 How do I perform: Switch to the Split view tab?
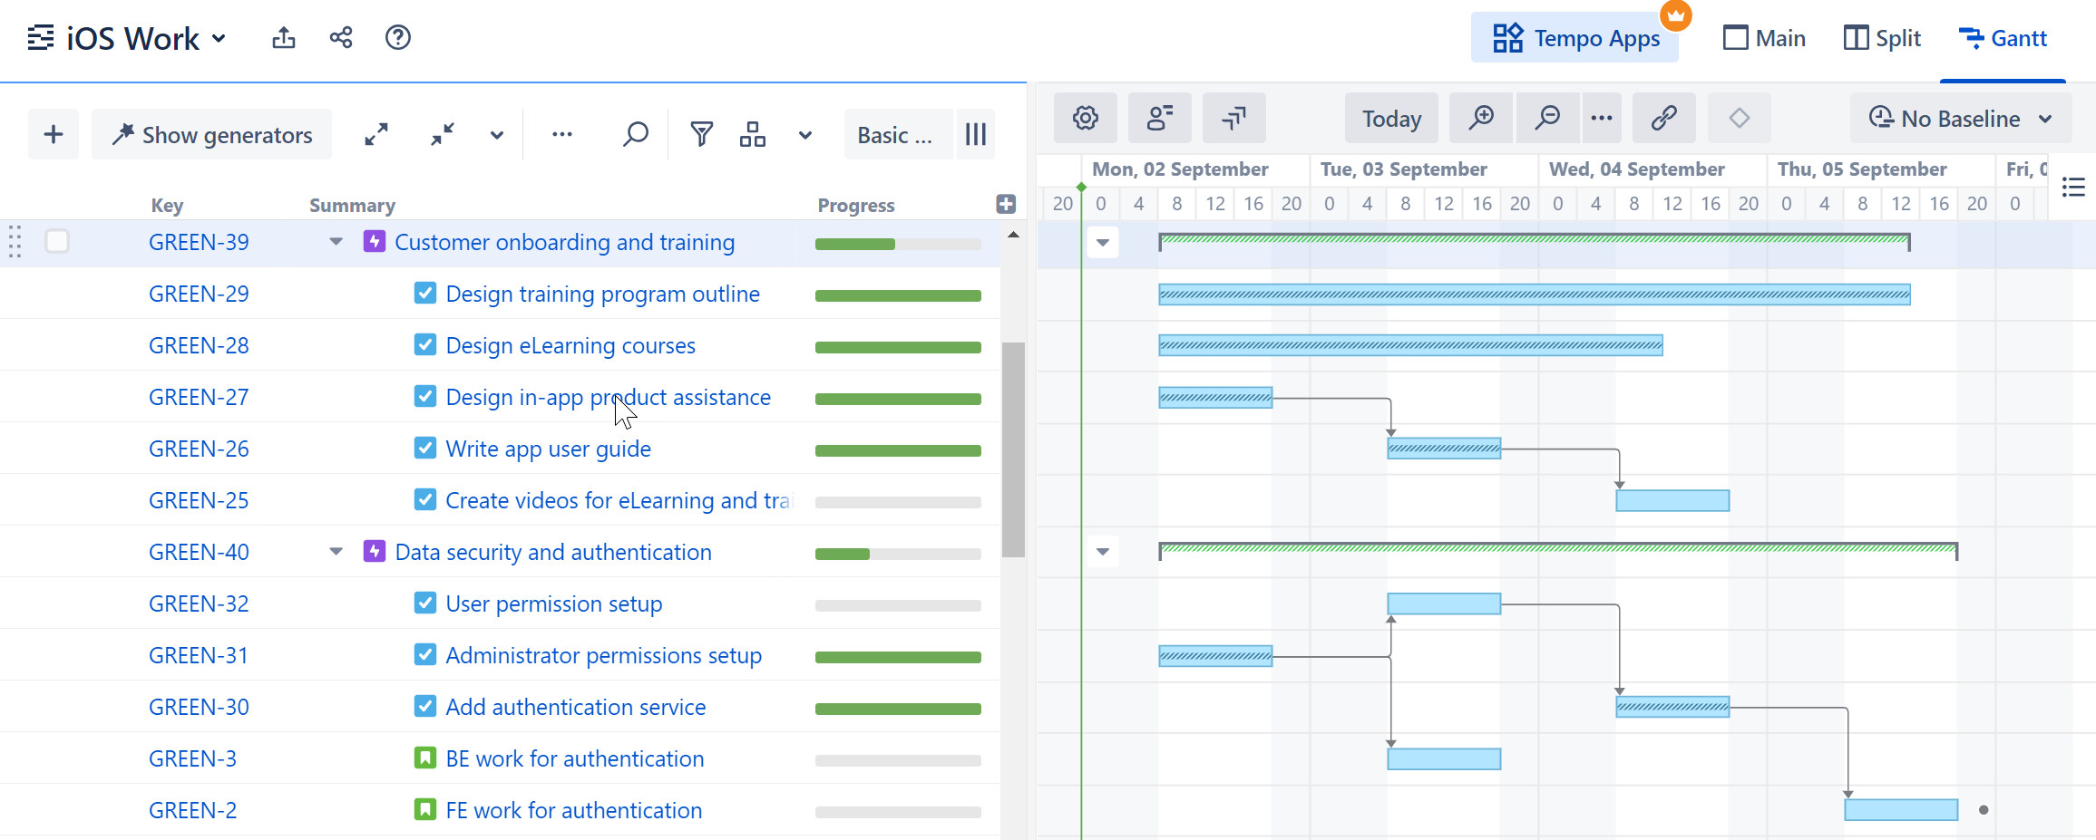(x=1882, y=37)
